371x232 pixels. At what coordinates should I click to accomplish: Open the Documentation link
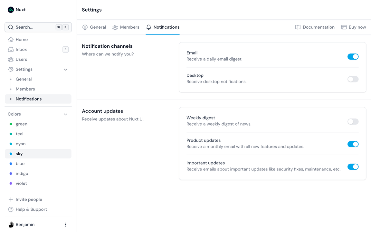point(315,27)
